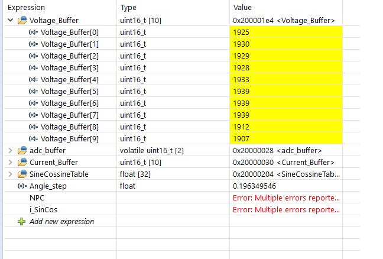
Task: Click variable icon beside Voltage_Buffer[9]
Action: 33,139
